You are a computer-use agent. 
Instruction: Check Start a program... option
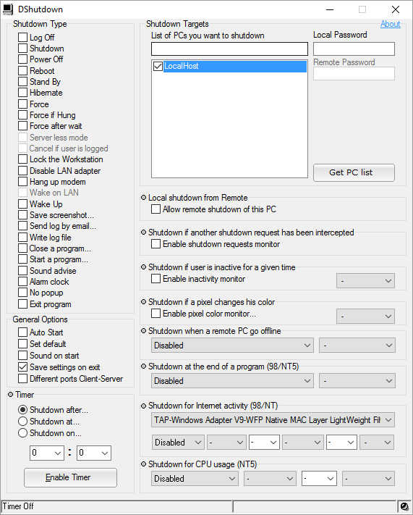coord(22,259)
